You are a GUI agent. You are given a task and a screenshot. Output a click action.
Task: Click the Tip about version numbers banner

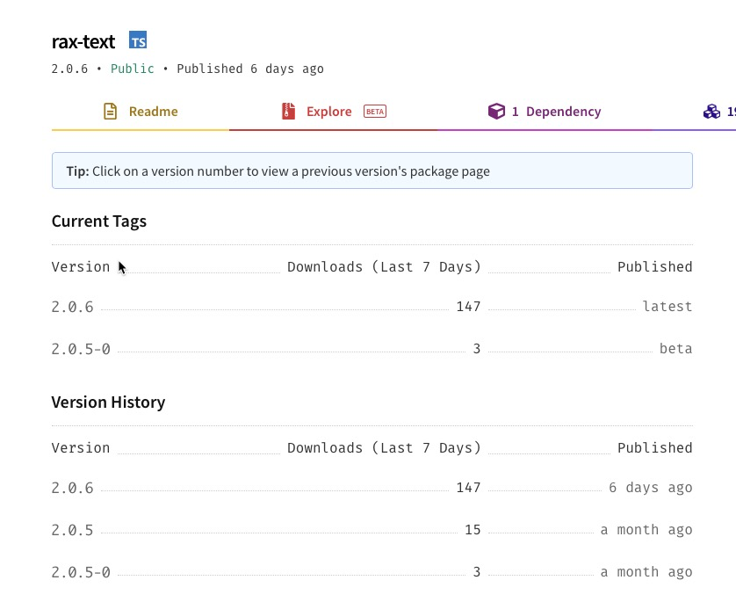point(372,170)
